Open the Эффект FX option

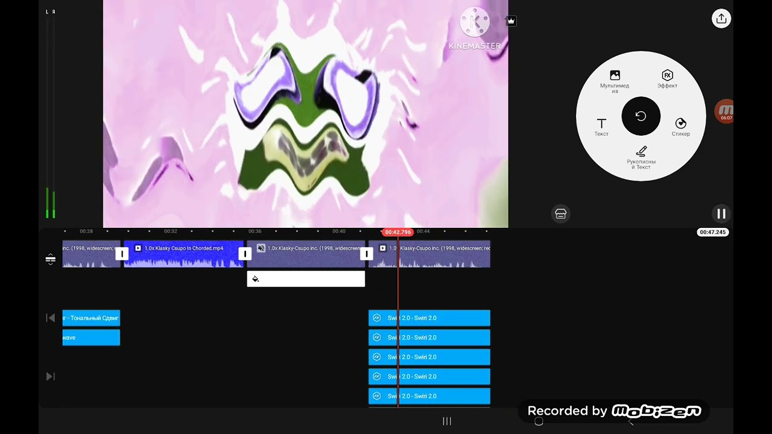[667, 79]
